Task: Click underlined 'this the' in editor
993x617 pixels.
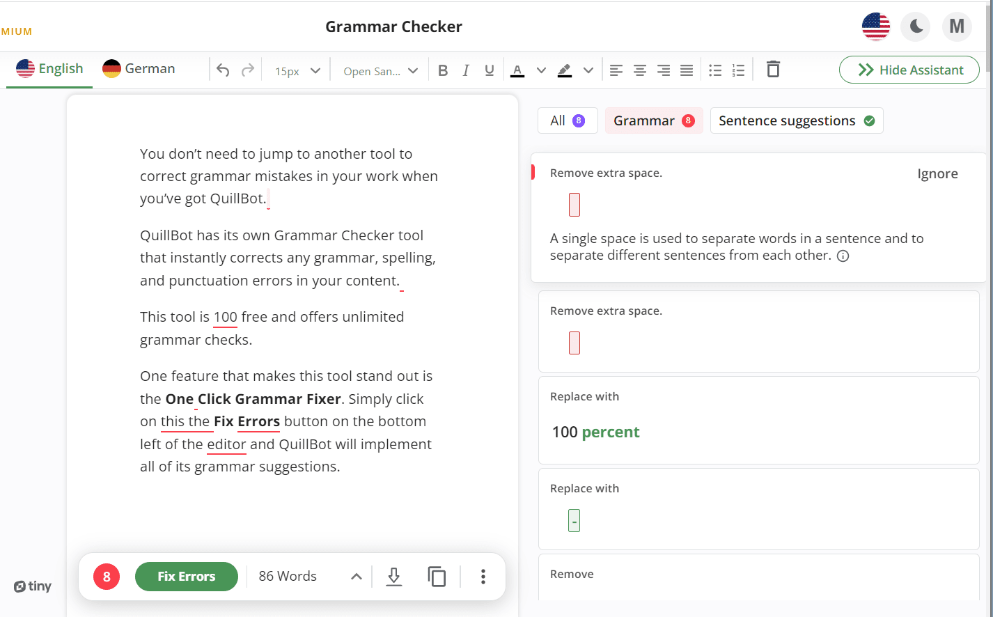Action: click(185, 421)
